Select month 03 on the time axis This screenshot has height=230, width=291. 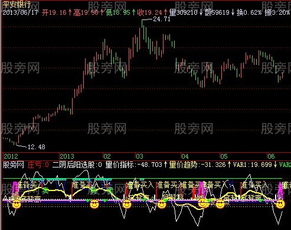click(139, 156)
